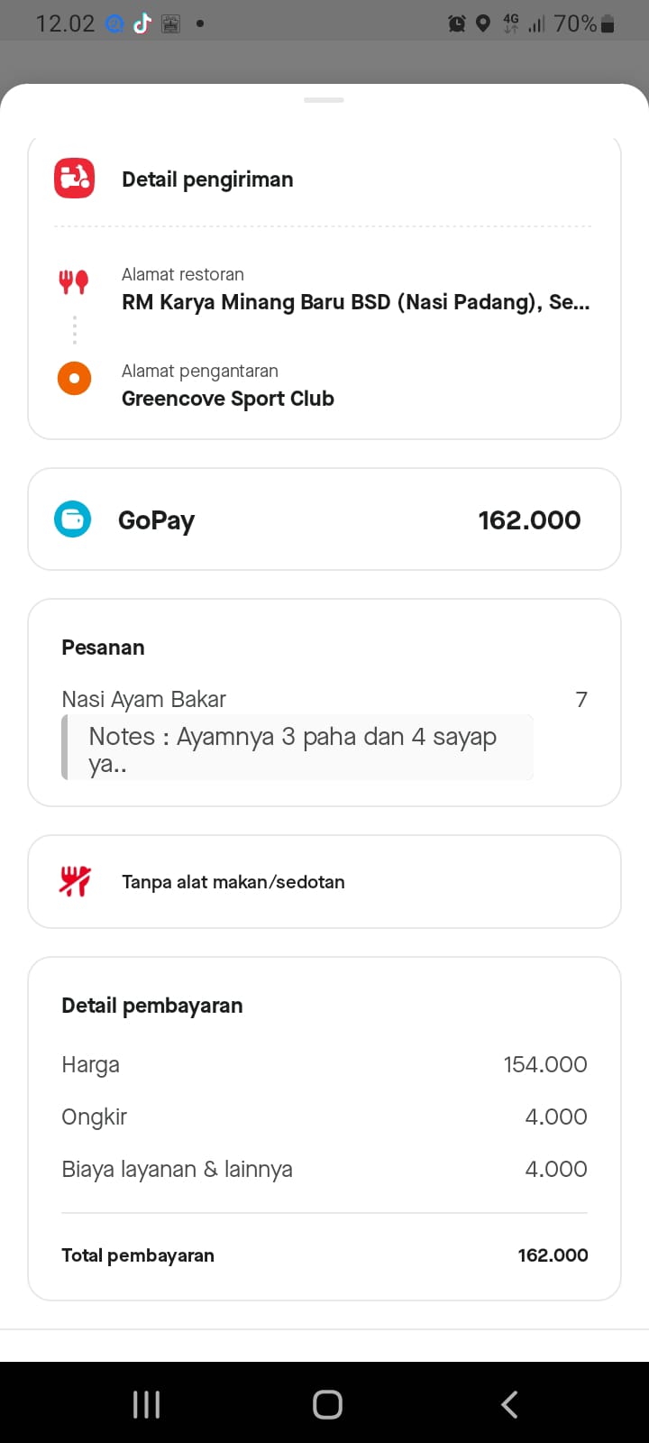This screenshot has height=1443, width=649.
Task: Open recent apps with three-bar icon
Action: tap(146, 1404)
